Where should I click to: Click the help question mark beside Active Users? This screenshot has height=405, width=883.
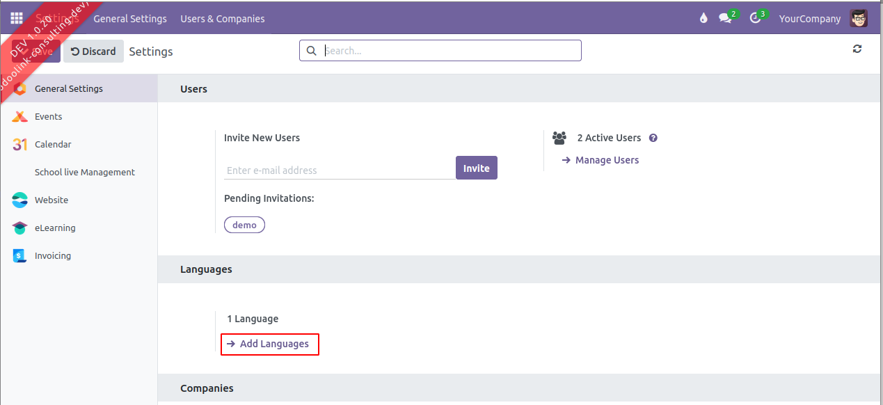click(x=653, y=138)
